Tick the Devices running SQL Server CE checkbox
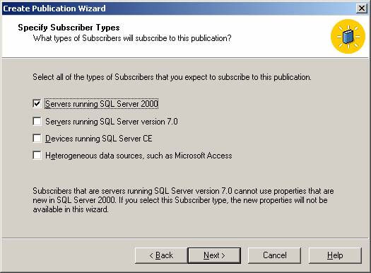The width and height of the screenshot is (371, 273). (37, 139)
